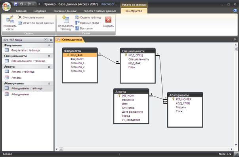Select the Фамилия field
Viewport: 239px width, 157px height.
click(131, 100)
